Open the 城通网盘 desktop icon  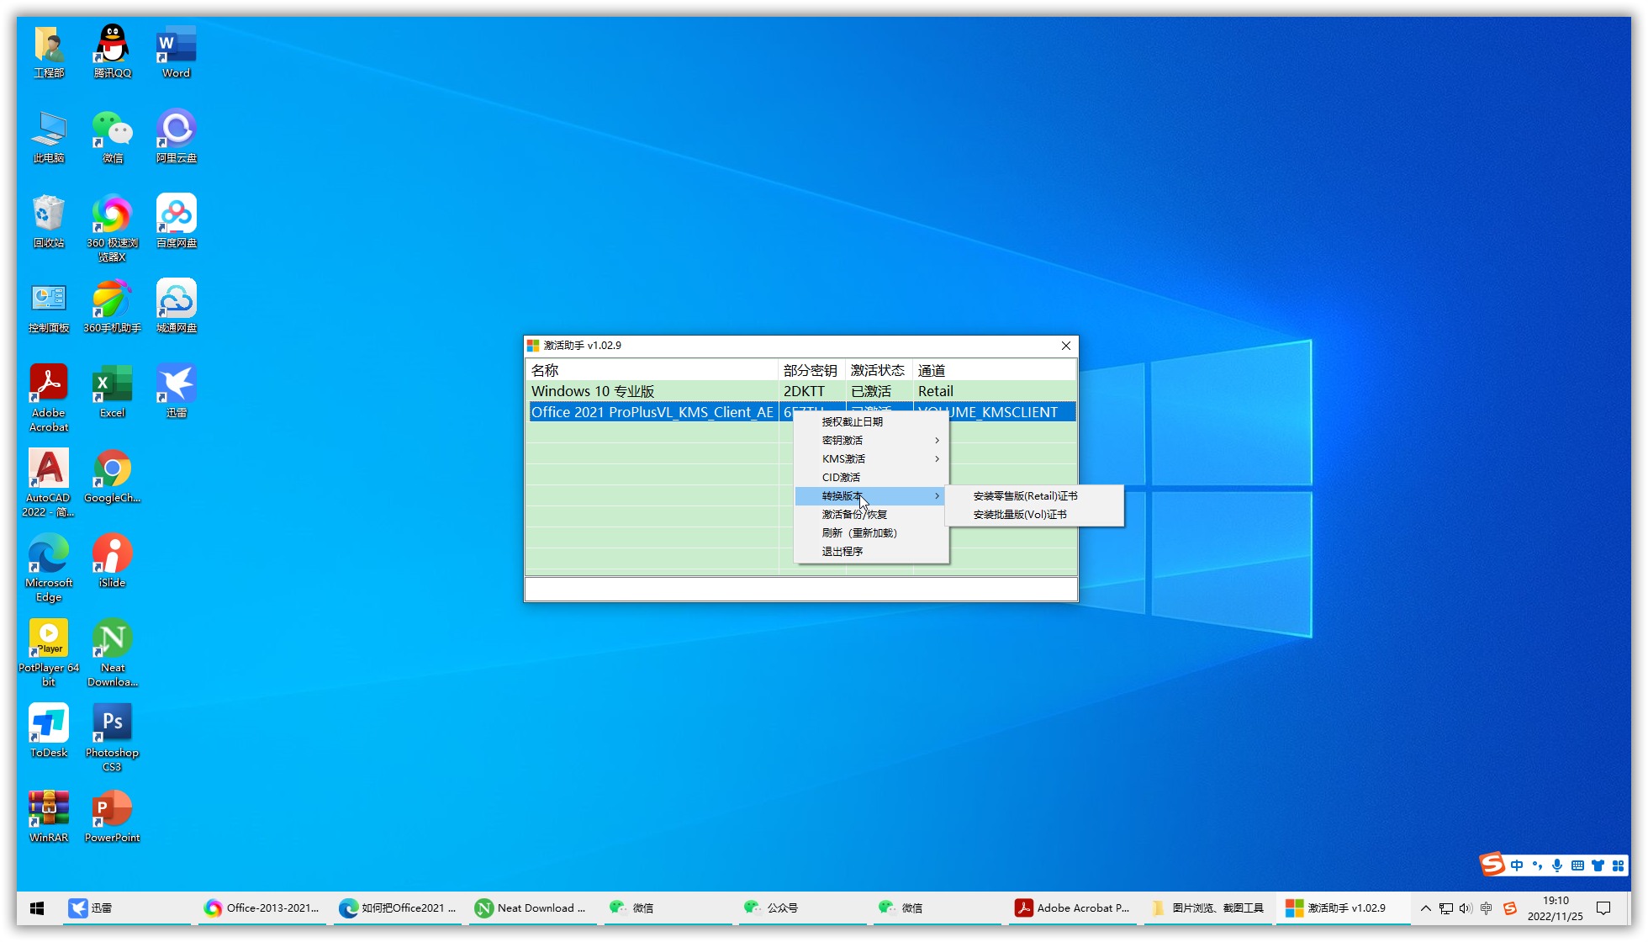176,306
